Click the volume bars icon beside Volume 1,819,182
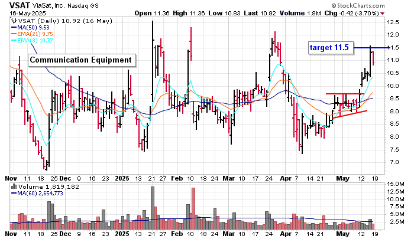414x239 pixels. pos(14,187)
